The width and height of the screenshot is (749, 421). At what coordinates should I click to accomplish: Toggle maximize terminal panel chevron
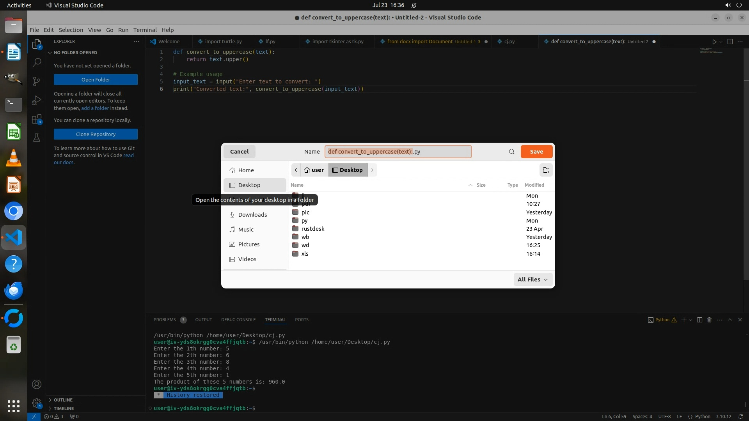730,320
